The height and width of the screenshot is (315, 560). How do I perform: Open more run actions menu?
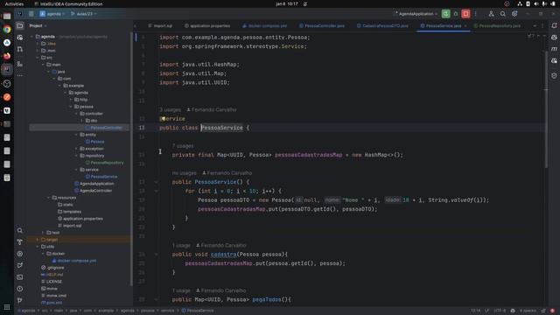(x=475, y=14)
